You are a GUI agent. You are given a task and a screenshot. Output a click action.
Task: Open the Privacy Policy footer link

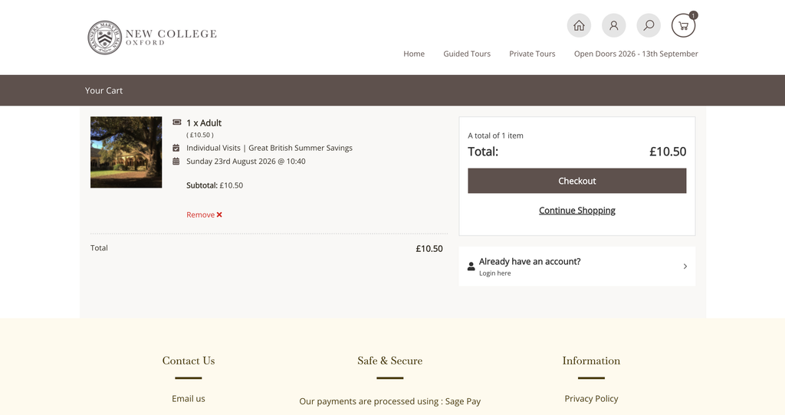tap(591, 398)
